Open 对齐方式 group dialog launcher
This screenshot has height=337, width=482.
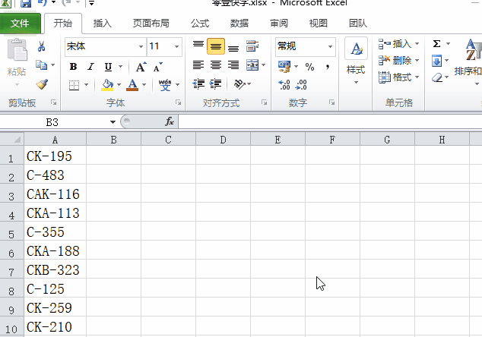pyautogui.click(x=264, y=102)
